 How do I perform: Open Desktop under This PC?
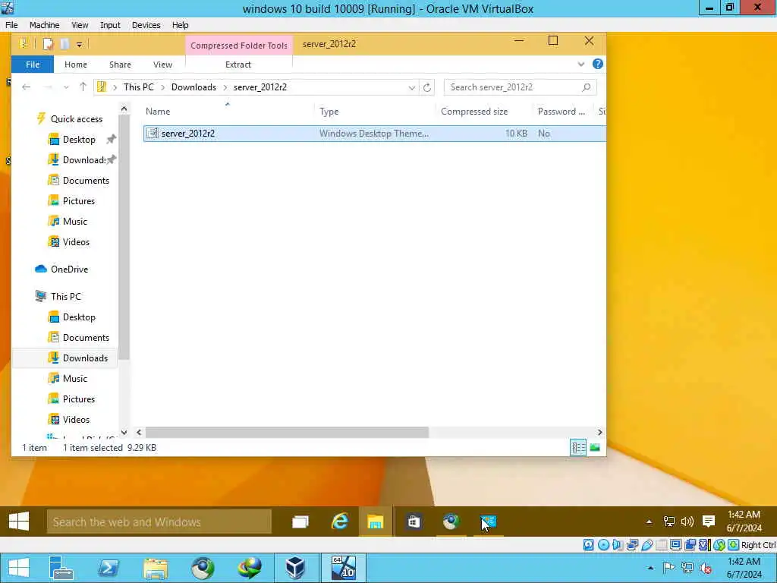pos(79,317)
